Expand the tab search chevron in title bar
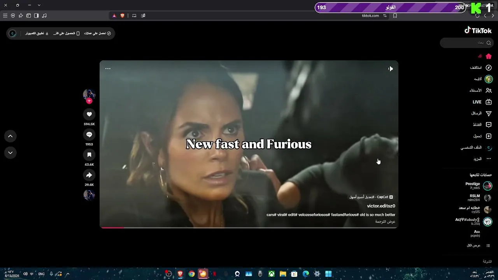Image resolution: width=498 pixels, height=280 pixels. click(39, 5)
